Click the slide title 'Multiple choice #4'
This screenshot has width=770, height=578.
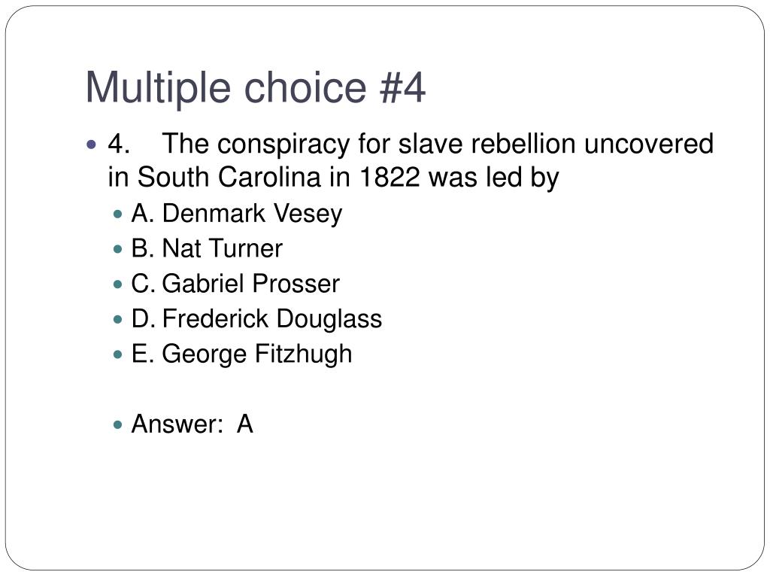[x=256, y=88]
